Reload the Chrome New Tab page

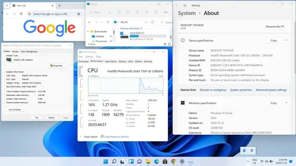pyautogui.click(x=21, y=14)
